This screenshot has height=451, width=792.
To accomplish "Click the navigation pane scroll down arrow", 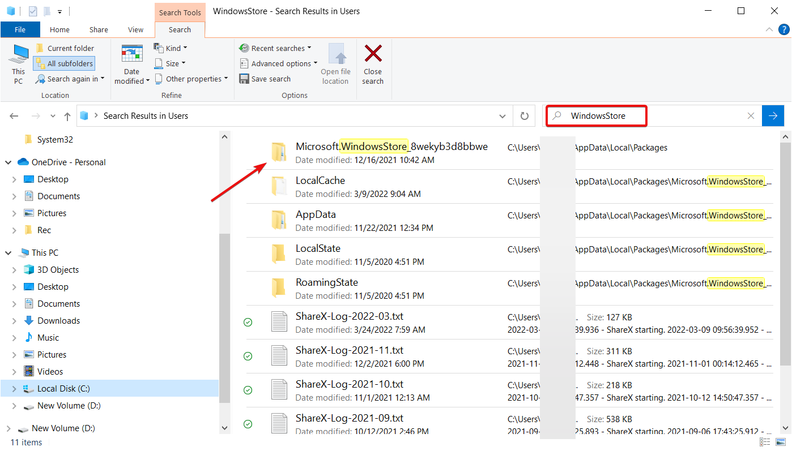I will coord(225,428).
